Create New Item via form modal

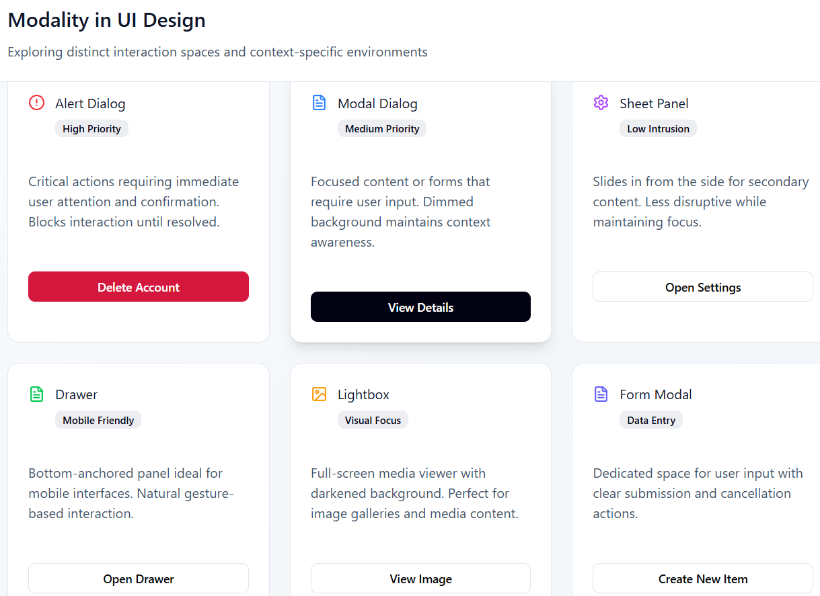coord(703,579)
